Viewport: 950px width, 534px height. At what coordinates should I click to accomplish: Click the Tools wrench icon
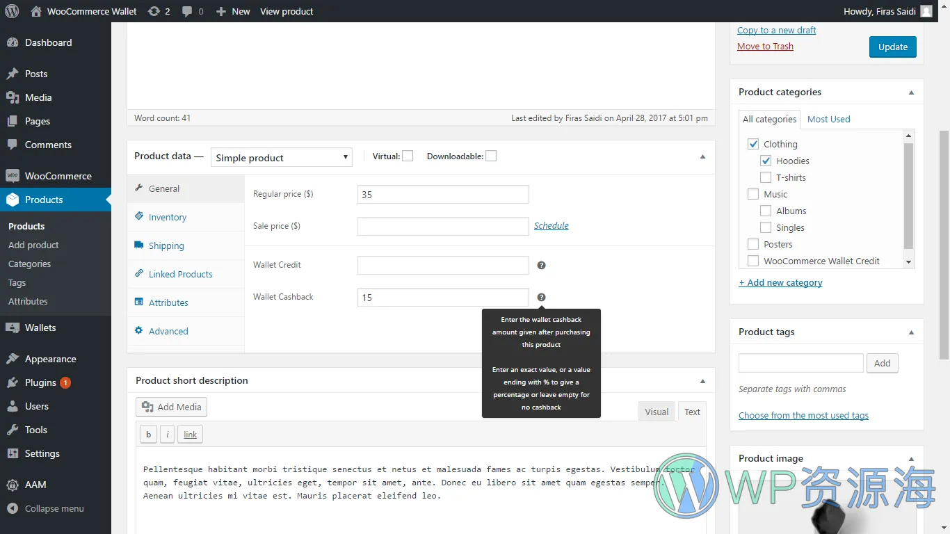coord(13,430)
